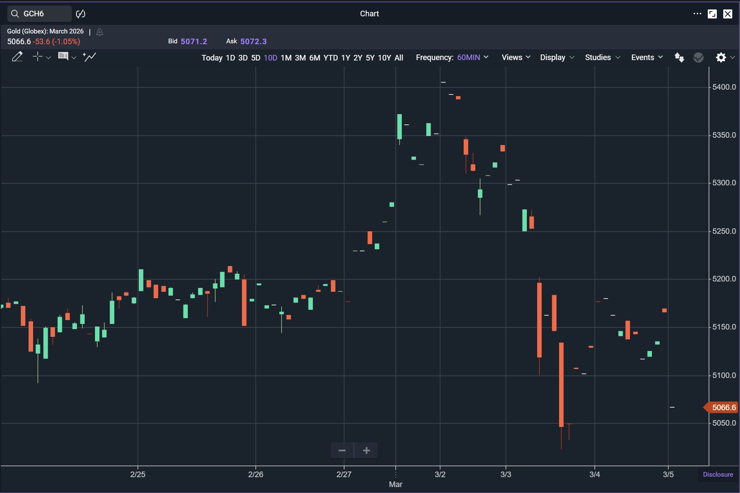Viewport: 740px width, 493px height.
Task: Zoom out using the minus button
Action: click(x=342, y=451)
